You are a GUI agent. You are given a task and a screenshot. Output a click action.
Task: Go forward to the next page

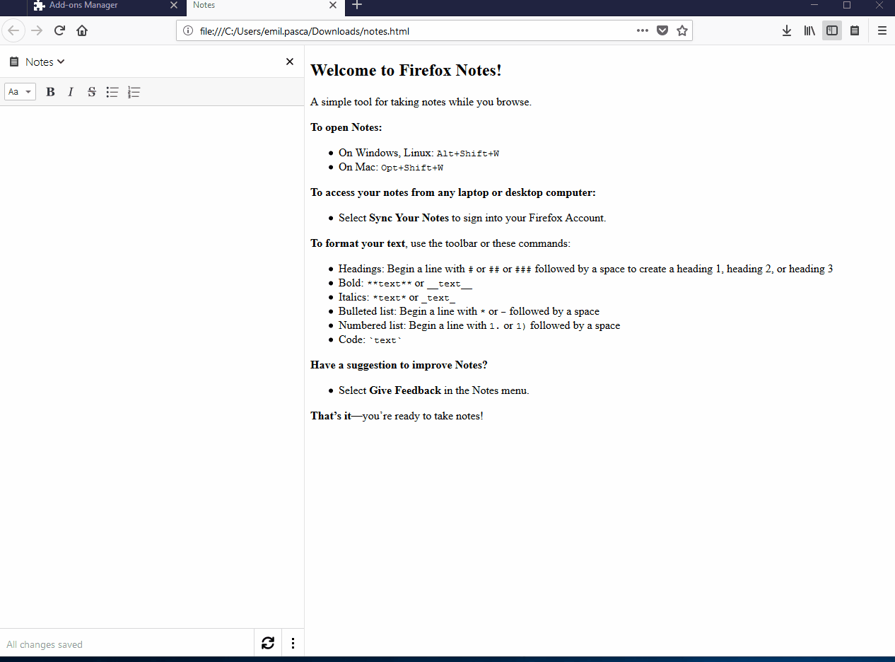click(37, 30)
